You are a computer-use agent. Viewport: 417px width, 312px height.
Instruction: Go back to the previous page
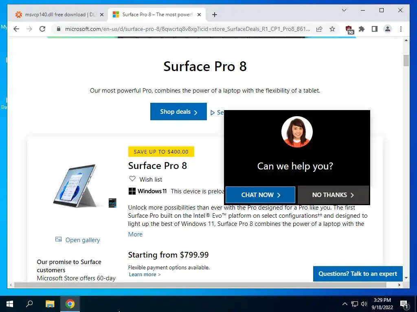click(x=16, y=29)
